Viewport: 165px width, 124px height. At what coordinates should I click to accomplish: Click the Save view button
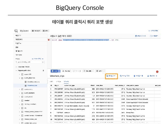click(77, 71)
